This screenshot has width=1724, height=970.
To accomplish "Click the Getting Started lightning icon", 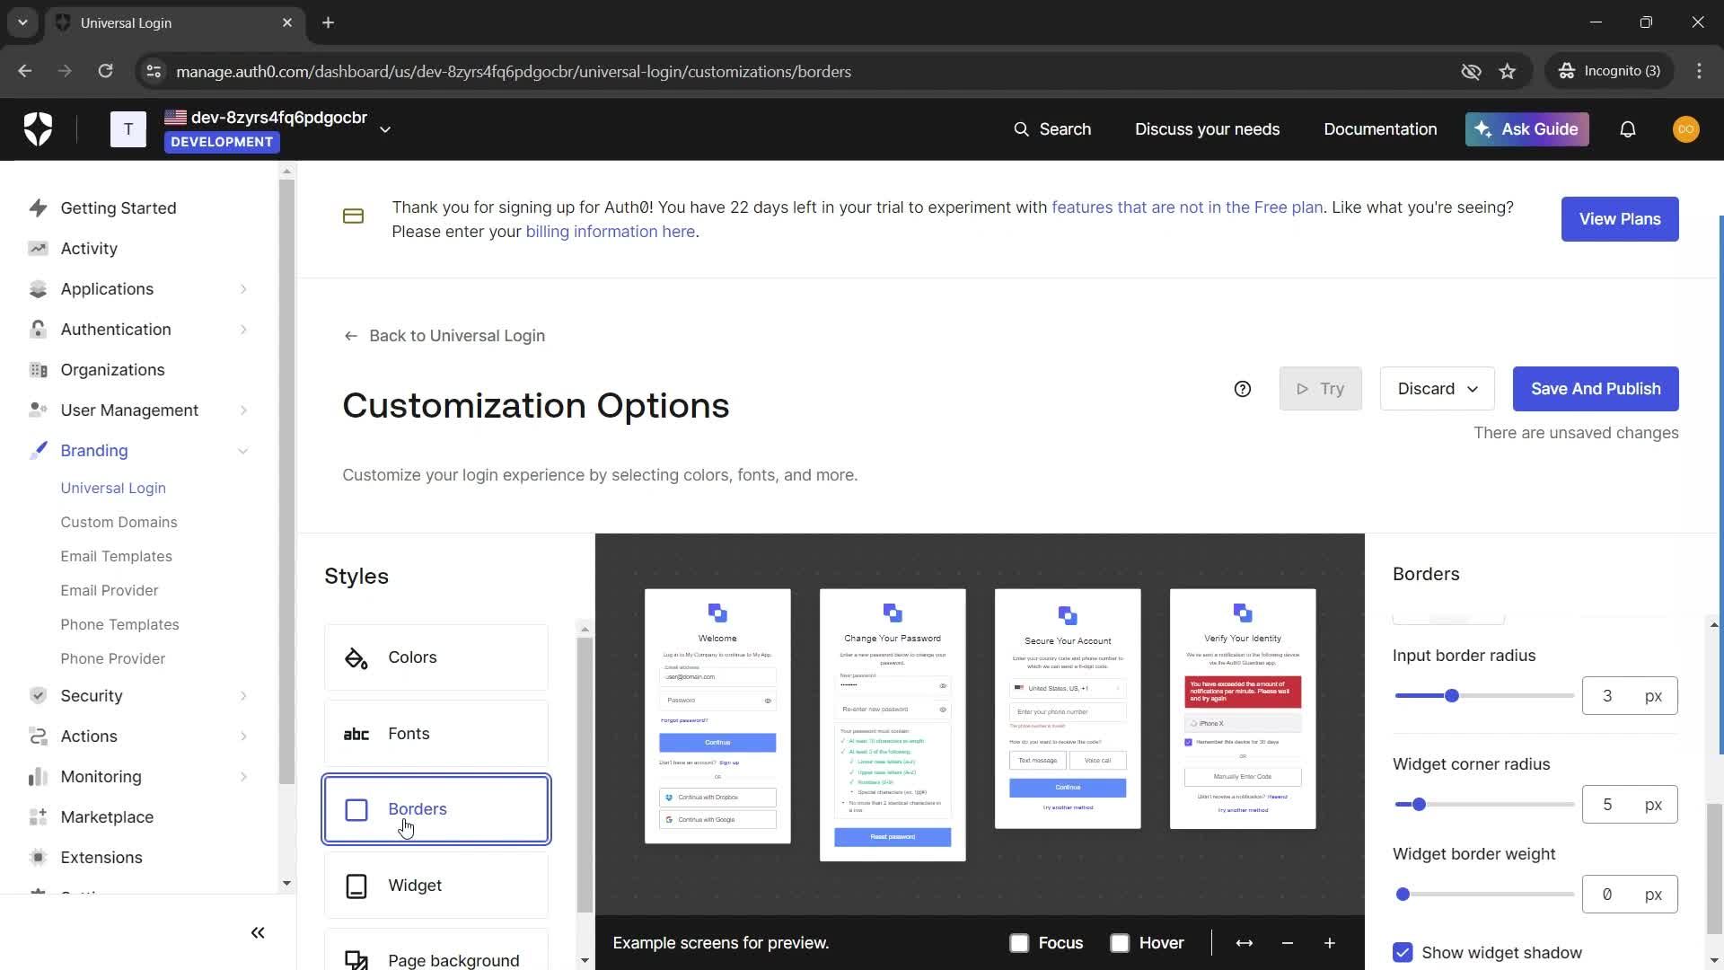I will pyautogui.click(x=38, y=208).
